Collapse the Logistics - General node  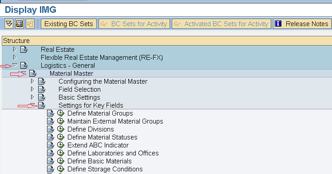(x=15, y=65)
